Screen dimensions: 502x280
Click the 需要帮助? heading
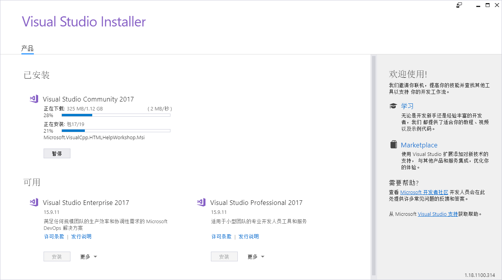coord(404,183)
